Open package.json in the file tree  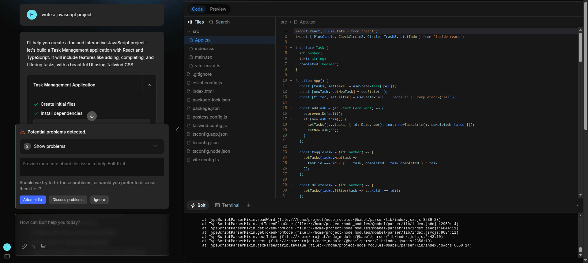206,108
